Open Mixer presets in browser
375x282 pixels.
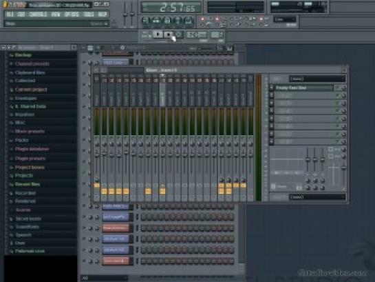(30, 131)
